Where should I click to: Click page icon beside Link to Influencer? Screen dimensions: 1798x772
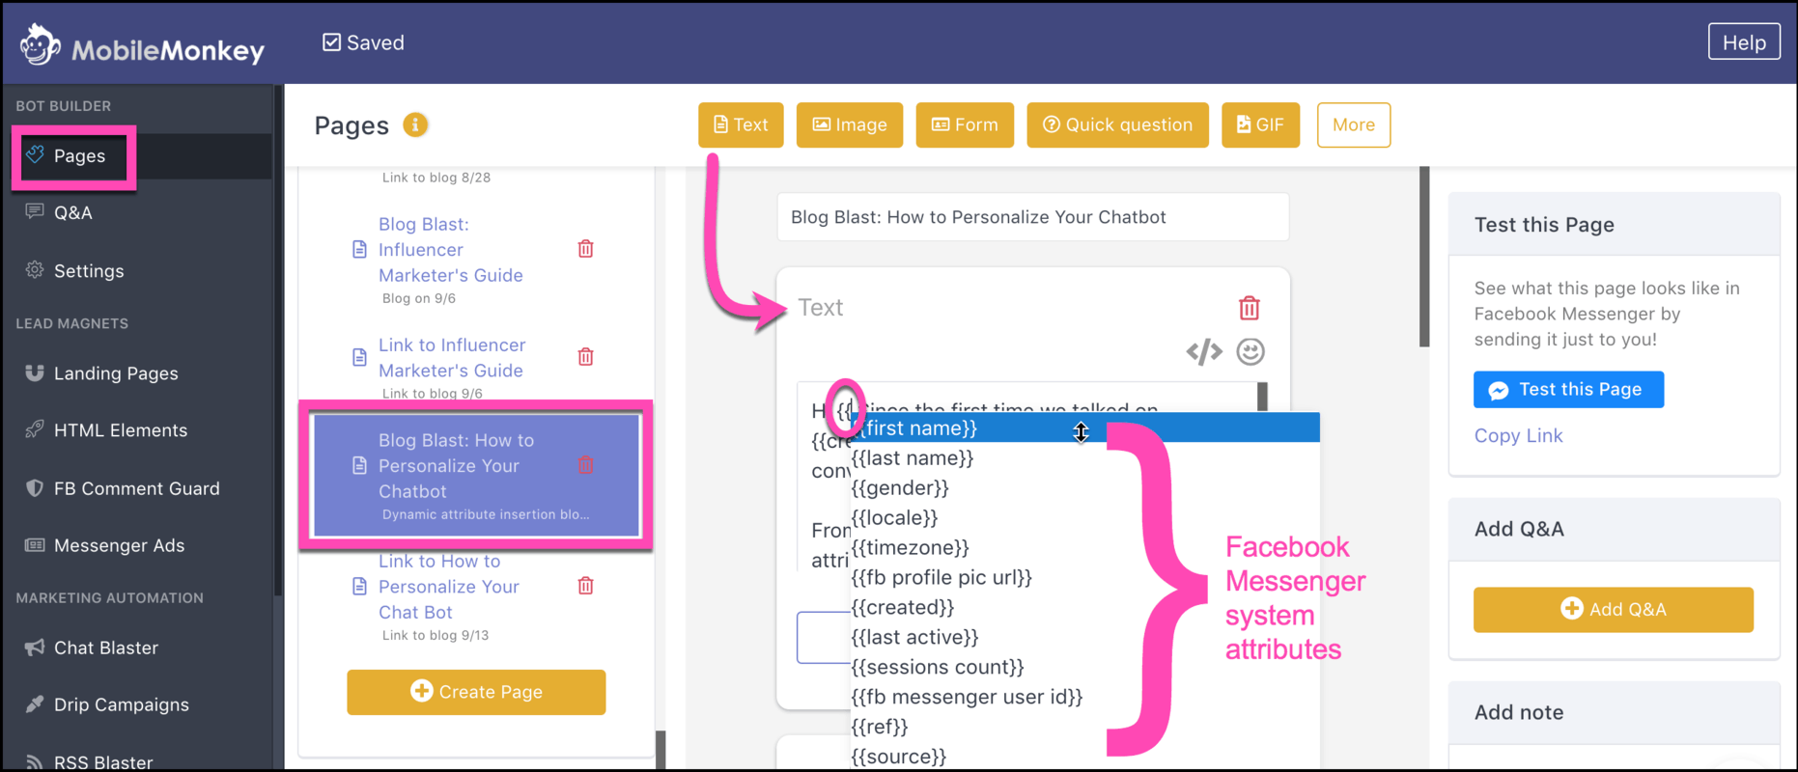[359, 358]
